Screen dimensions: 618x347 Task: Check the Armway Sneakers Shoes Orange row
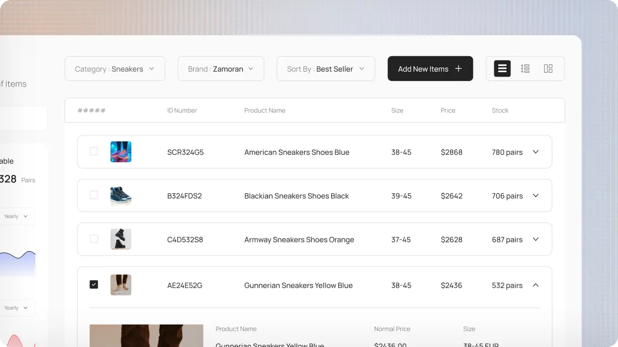coord(94,239)
